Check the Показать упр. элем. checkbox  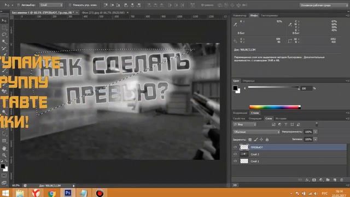(x=70, y=5)
